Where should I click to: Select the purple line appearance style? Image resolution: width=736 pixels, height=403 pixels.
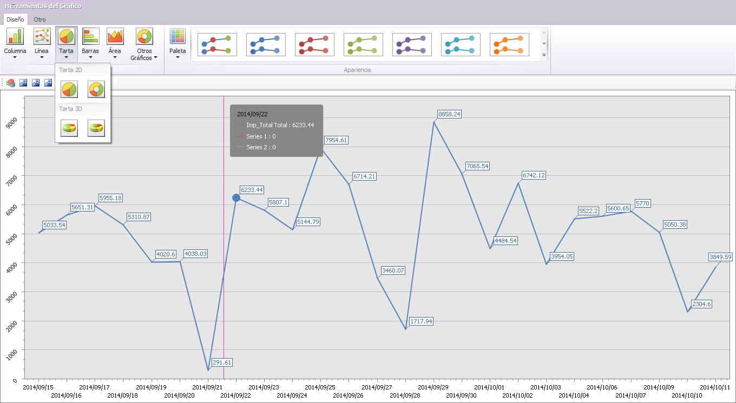pos(412,44)
